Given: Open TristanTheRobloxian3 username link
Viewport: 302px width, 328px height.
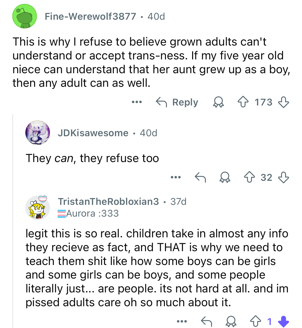Looking at the screenshot, I should 108,202.
